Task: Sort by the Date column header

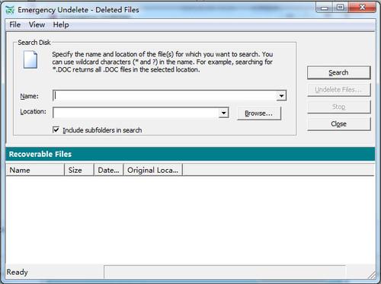Action: (x=108, y=170)
